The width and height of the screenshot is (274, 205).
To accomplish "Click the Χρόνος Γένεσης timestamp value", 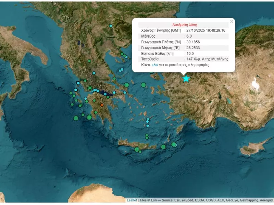I will point(205,30).
